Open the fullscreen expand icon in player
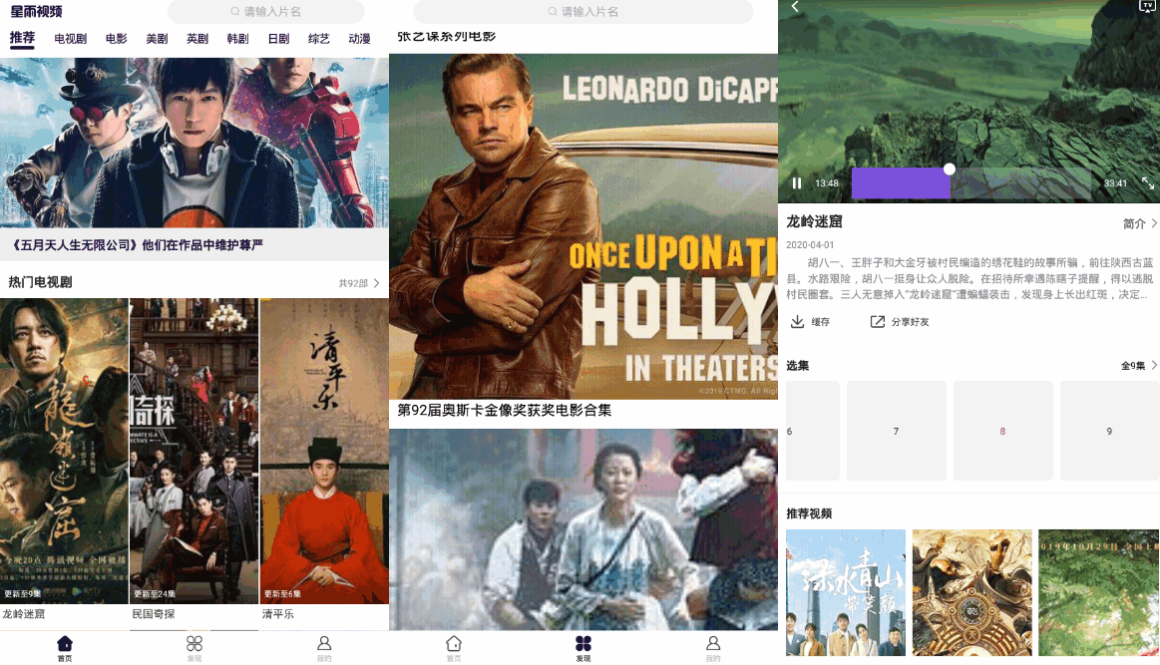1160x665 pixels. [x=1147, y=182]
